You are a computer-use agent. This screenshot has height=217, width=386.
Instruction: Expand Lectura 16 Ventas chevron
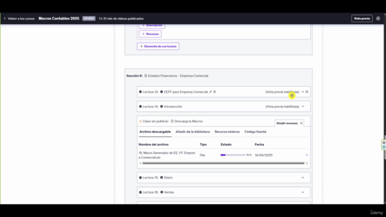pyautogui.click(x=303, y=192)
